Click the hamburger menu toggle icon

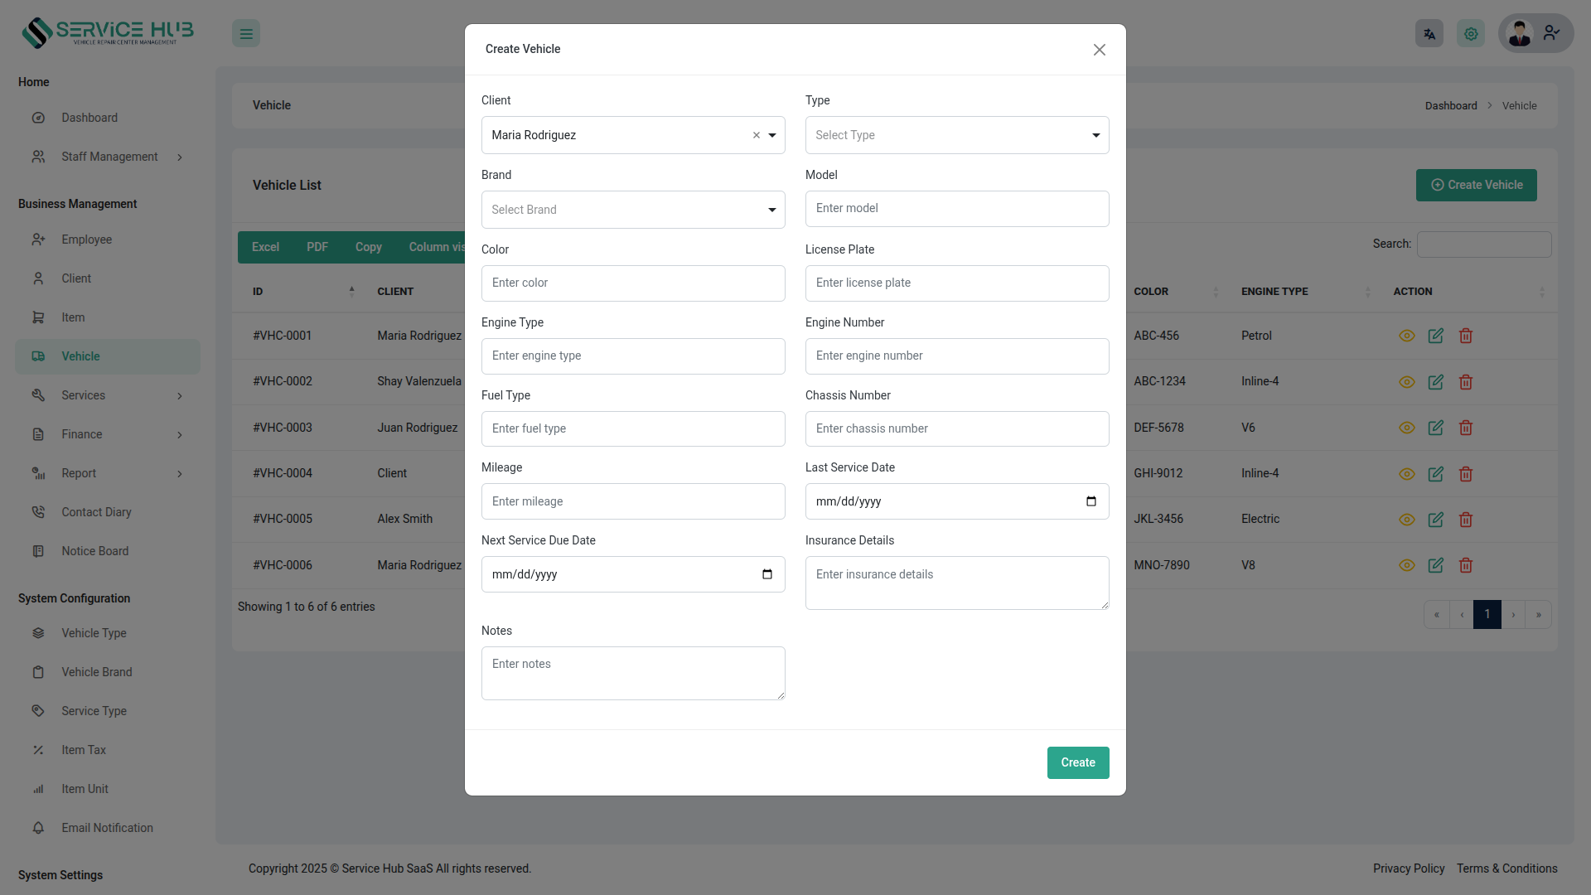tap(246, 34)
